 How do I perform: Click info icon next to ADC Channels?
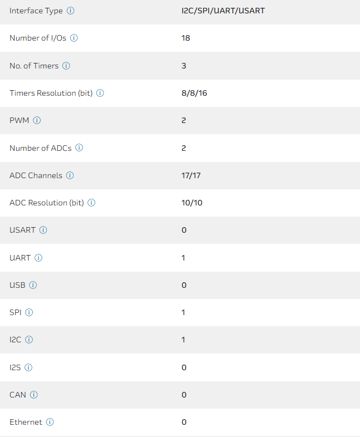[x=70, y=175]
